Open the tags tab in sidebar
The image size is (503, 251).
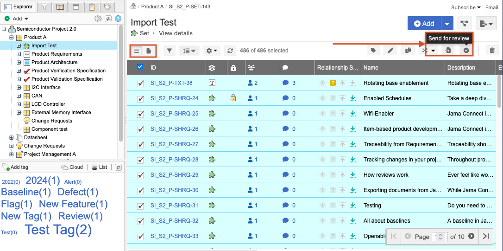click(107, 6)
